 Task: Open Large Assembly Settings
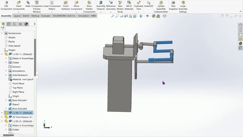click(x=183, y=7)
